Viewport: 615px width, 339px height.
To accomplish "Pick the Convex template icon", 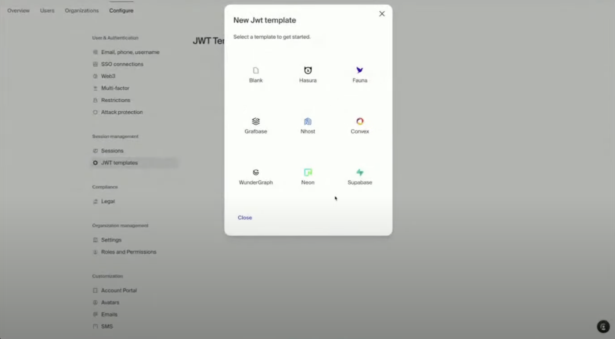I will (360, 121).
